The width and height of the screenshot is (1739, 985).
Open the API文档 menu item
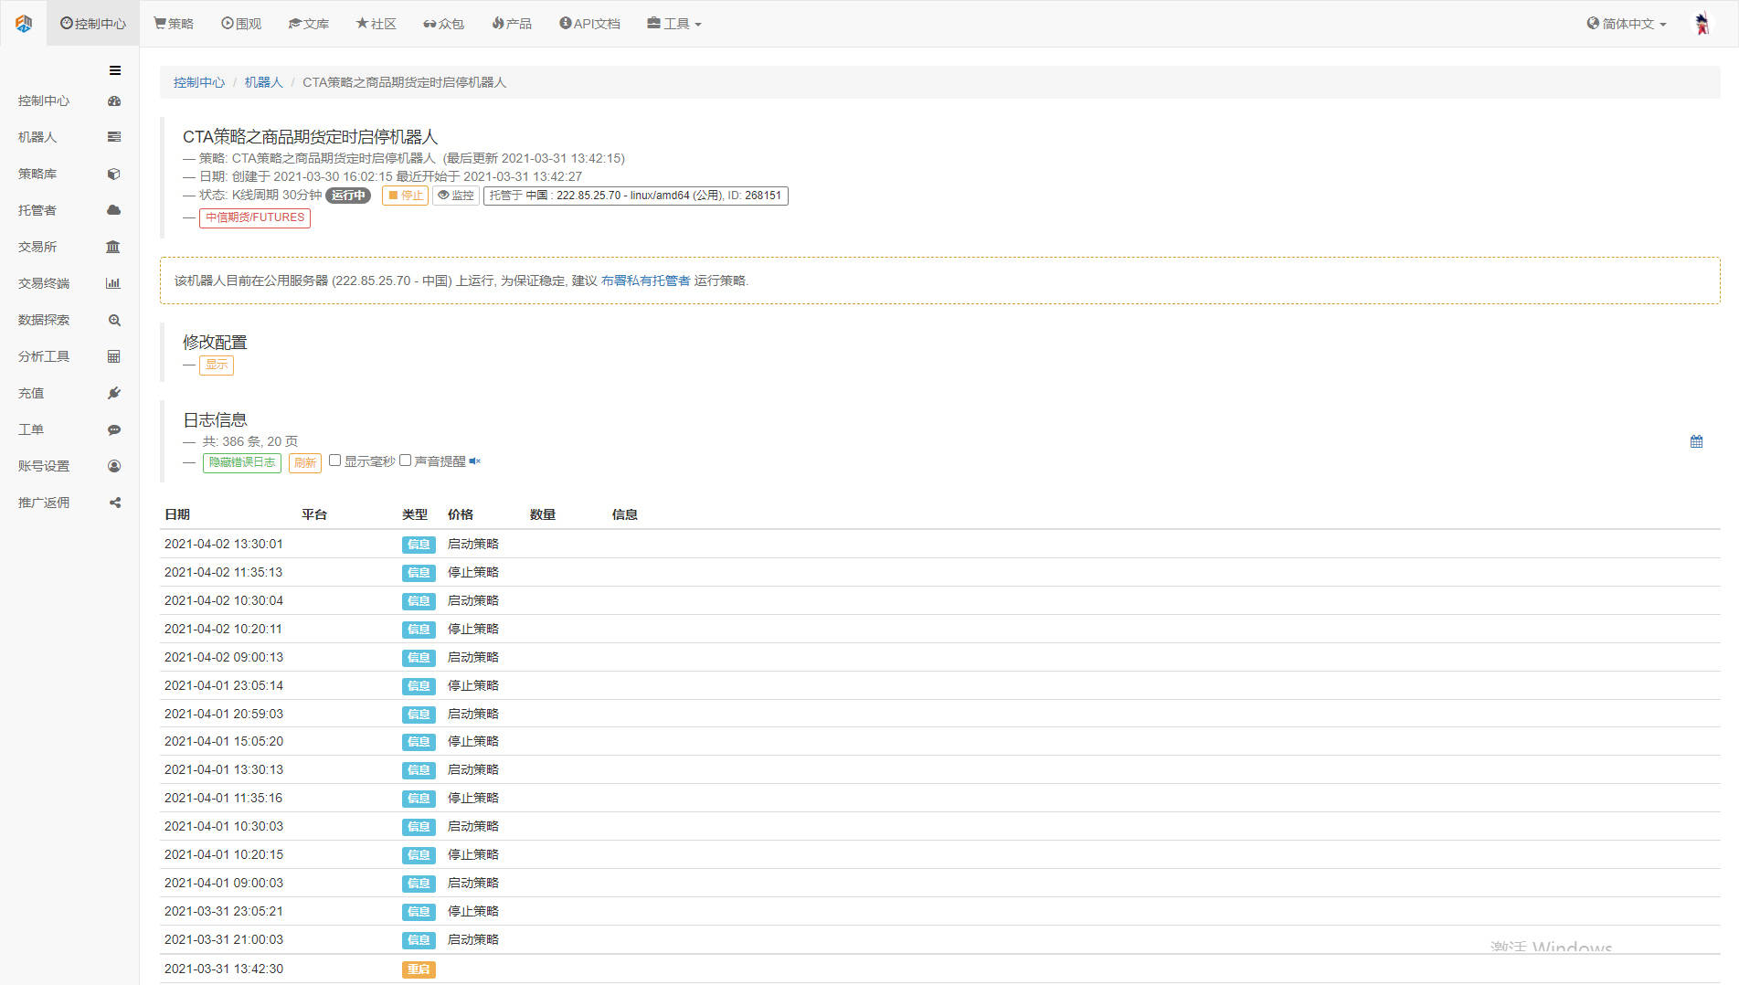[589, 24]
